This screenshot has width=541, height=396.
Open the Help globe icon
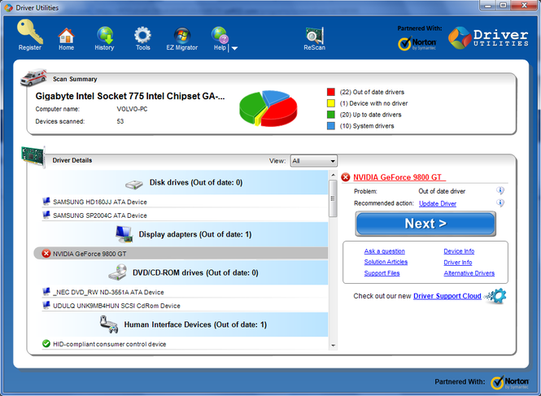pyautogui.click(x=220, y=35)
